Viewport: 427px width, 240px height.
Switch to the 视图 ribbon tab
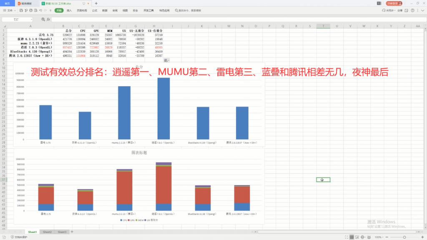coord(125,10)
